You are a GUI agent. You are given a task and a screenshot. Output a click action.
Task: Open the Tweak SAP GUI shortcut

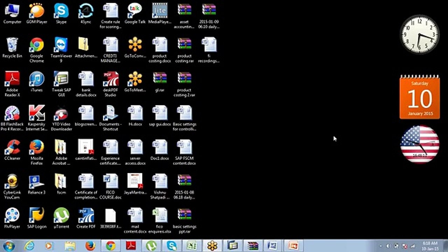(x=61, y=84)
